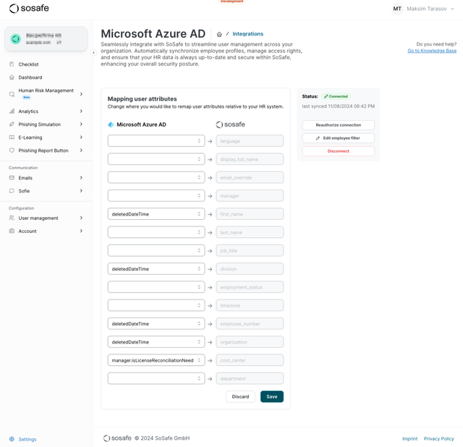This screenshot has height=447, width=463.
Task: Click the SoSafe logo in header
Action: (29, 9)
